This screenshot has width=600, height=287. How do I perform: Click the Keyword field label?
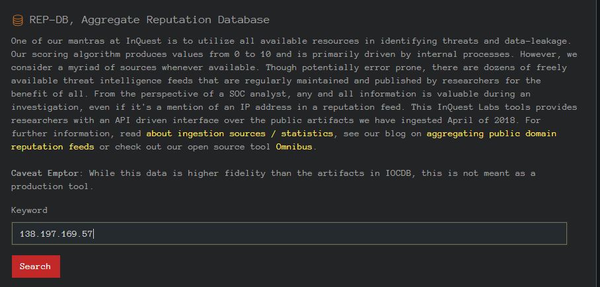pos(29,210)
